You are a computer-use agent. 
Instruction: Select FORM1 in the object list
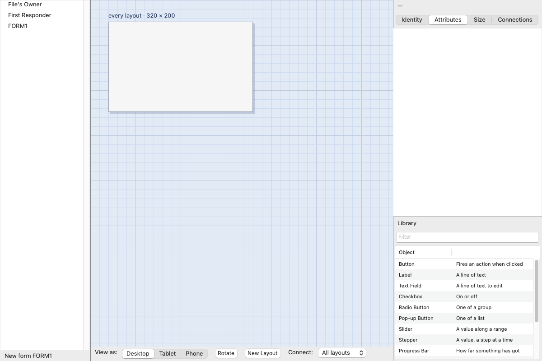click(x=42, y=26)
